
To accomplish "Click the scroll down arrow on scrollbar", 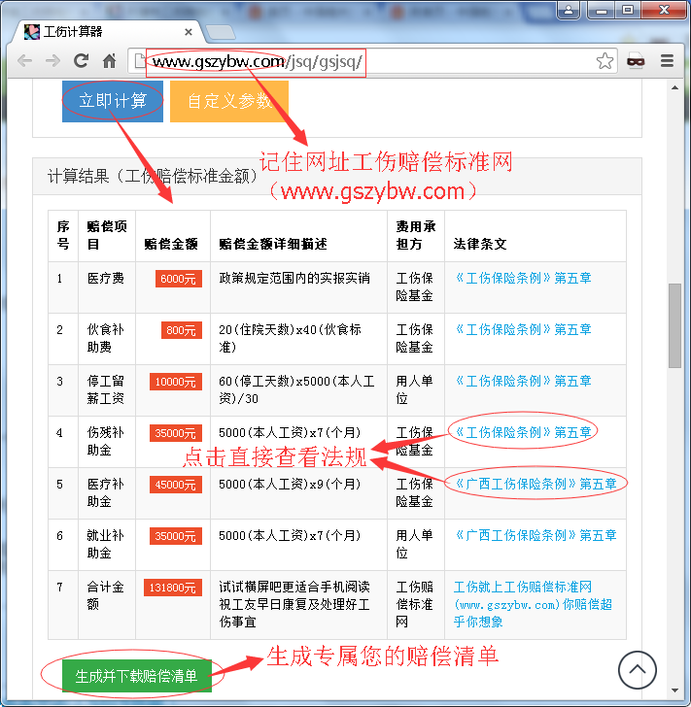I will (674, 690).
